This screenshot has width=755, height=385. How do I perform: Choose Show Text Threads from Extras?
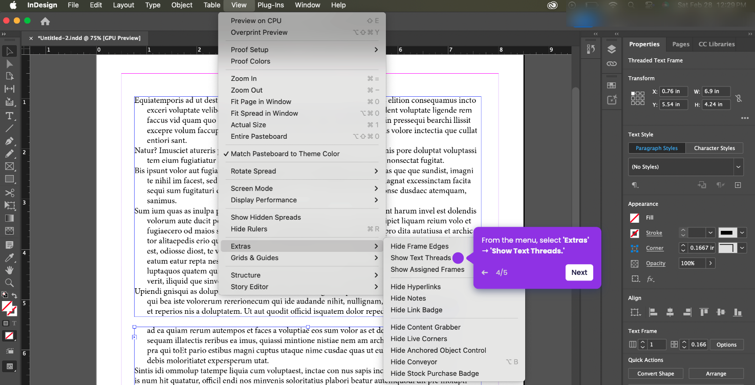click(x=421, y=258)
